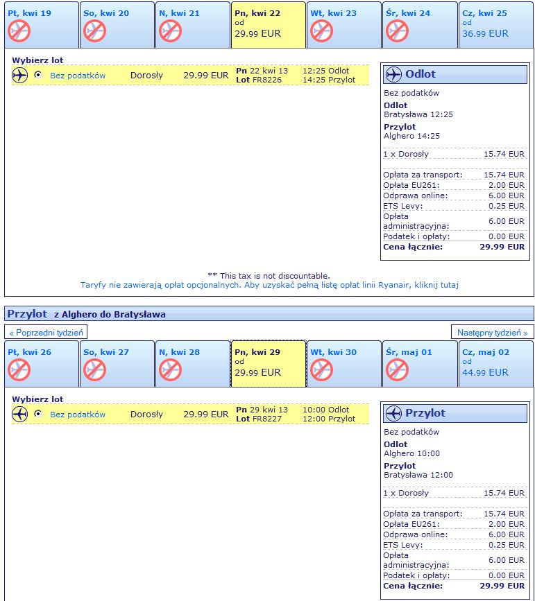Click Bratysława 12:00 in Przylot summary
535x601 pixels.
coord(418,475)
